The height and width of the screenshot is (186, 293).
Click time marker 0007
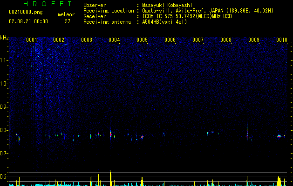click(198, 40)
